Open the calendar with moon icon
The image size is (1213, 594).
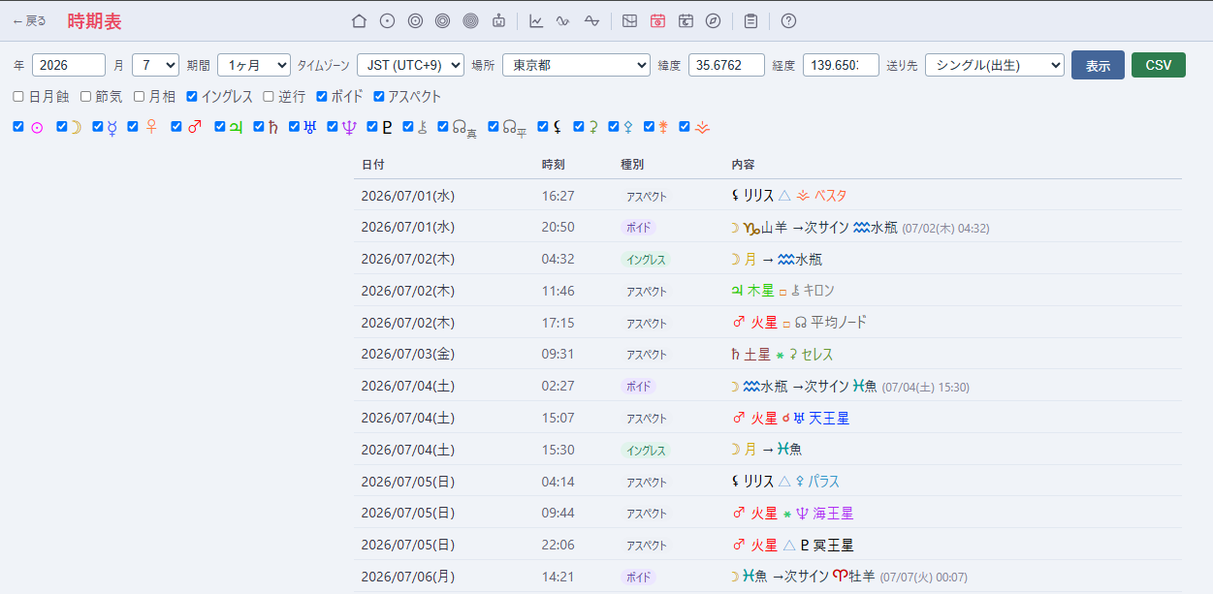tap(686, 20)
